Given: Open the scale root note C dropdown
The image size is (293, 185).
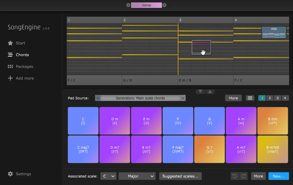Looking at the screenshot, I should 108,176.
